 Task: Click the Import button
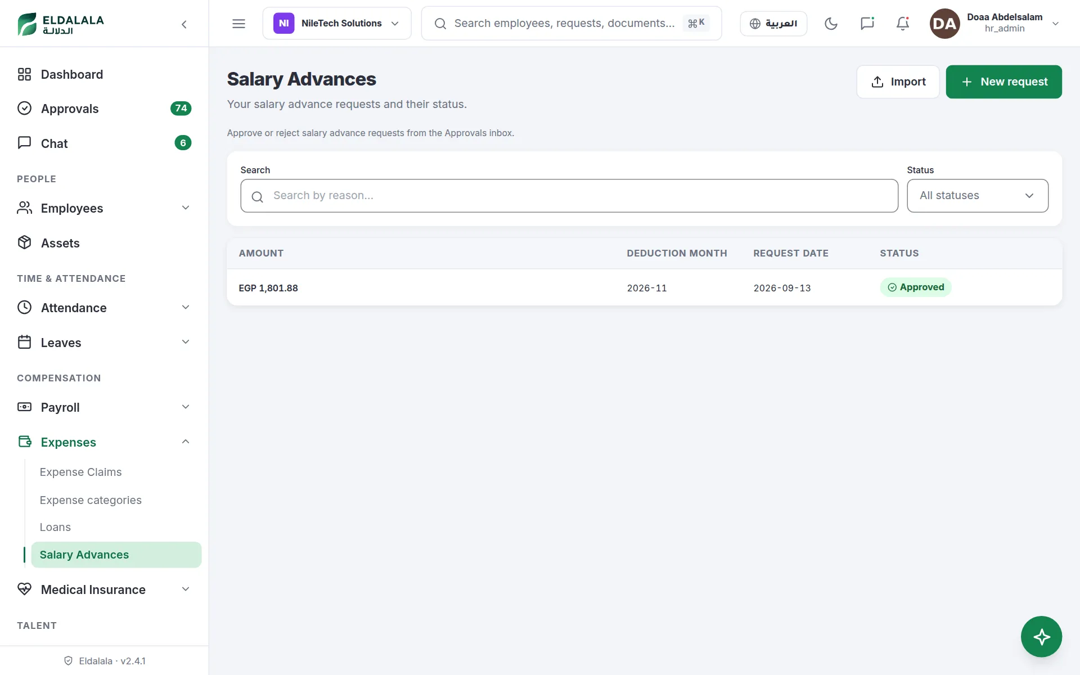coord(898,82)
